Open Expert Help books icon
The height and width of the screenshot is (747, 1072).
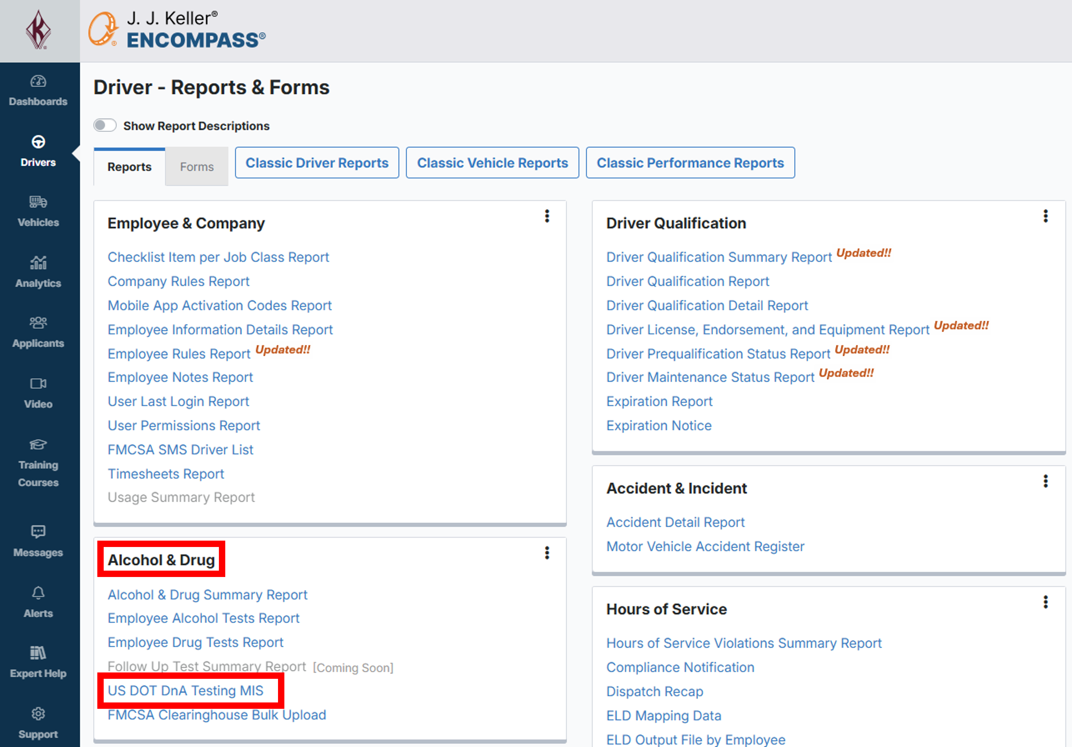click(x=38, y=653)
